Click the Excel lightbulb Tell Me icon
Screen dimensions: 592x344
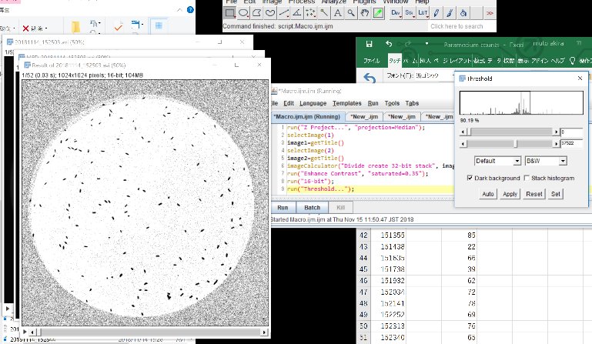(572, 61)
